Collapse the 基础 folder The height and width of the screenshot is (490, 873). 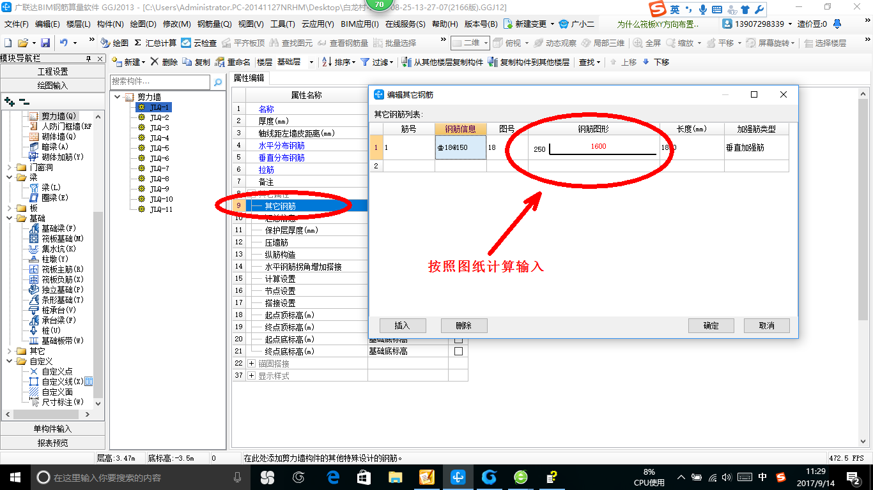9,218
